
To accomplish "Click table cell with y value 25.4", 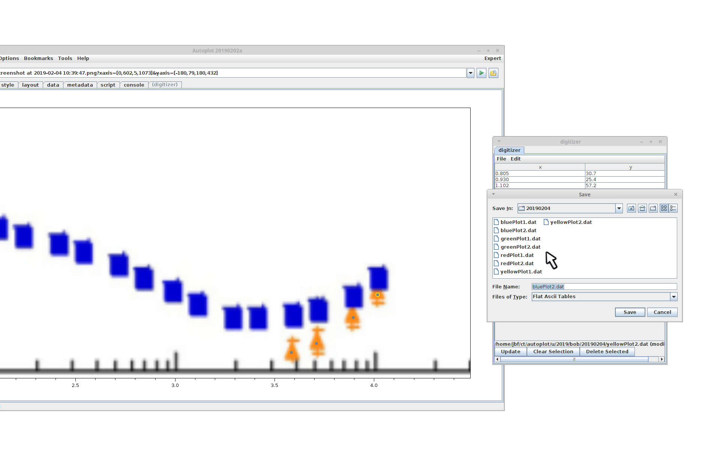I will 625,180.
